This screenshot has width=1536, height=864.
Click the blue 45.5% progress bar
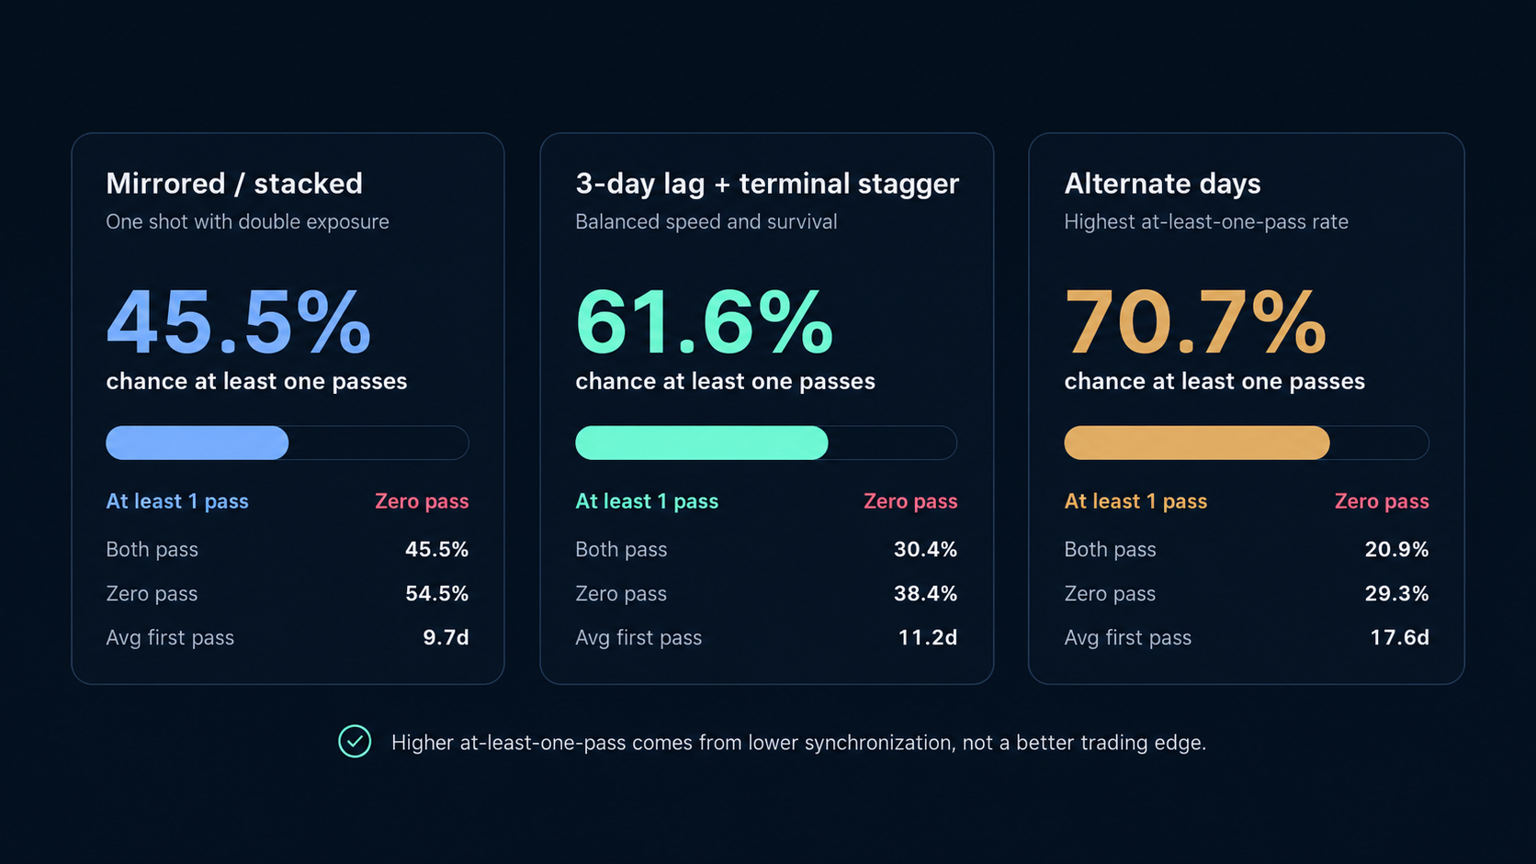click(x=288, y=443)
